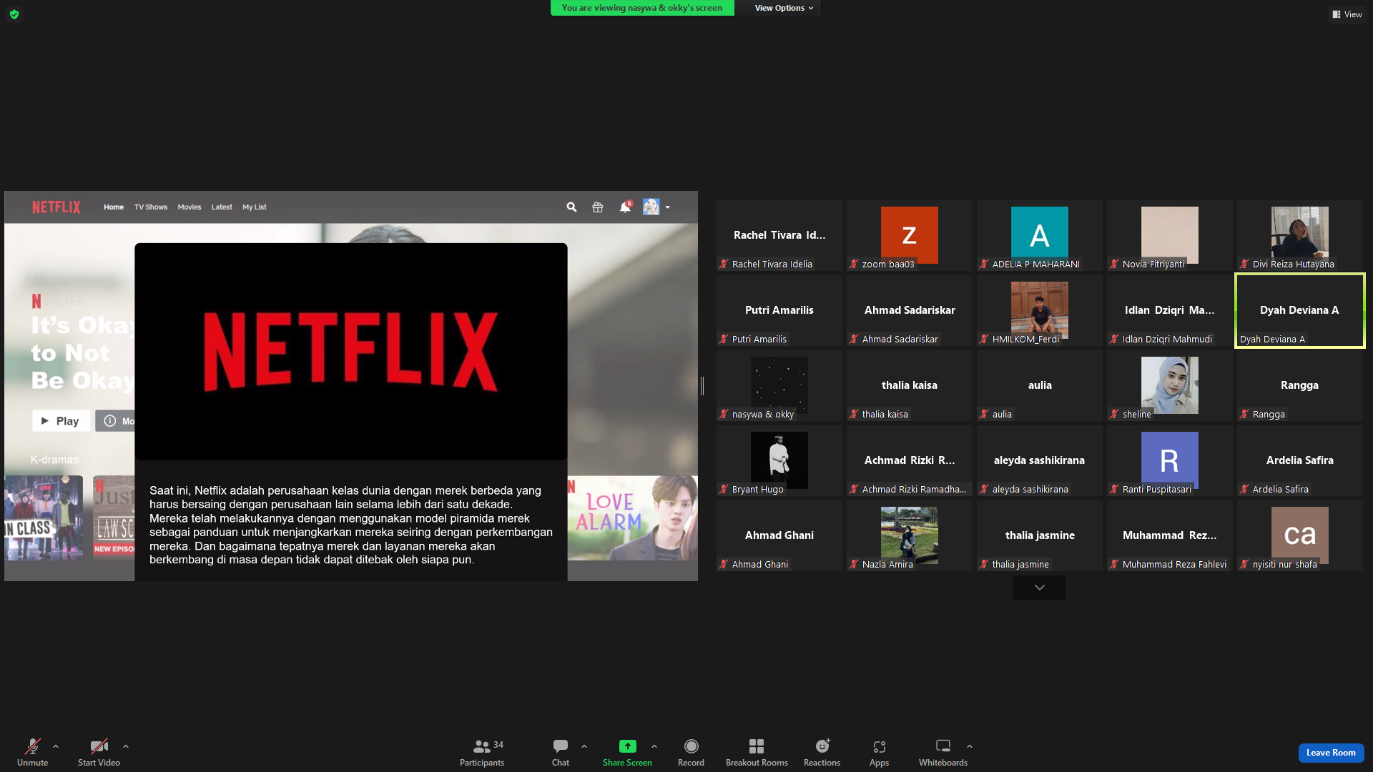Screen dimensions: 1373x772
Task: Click muted mic icon for Rangga
Action: 1244,414
